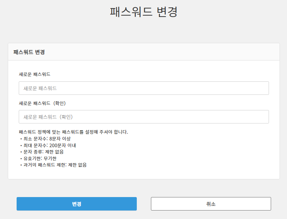287x219 pixels.
Task: Click the large 패스워드 변경 page heading
Action: [x=143, y=12]
